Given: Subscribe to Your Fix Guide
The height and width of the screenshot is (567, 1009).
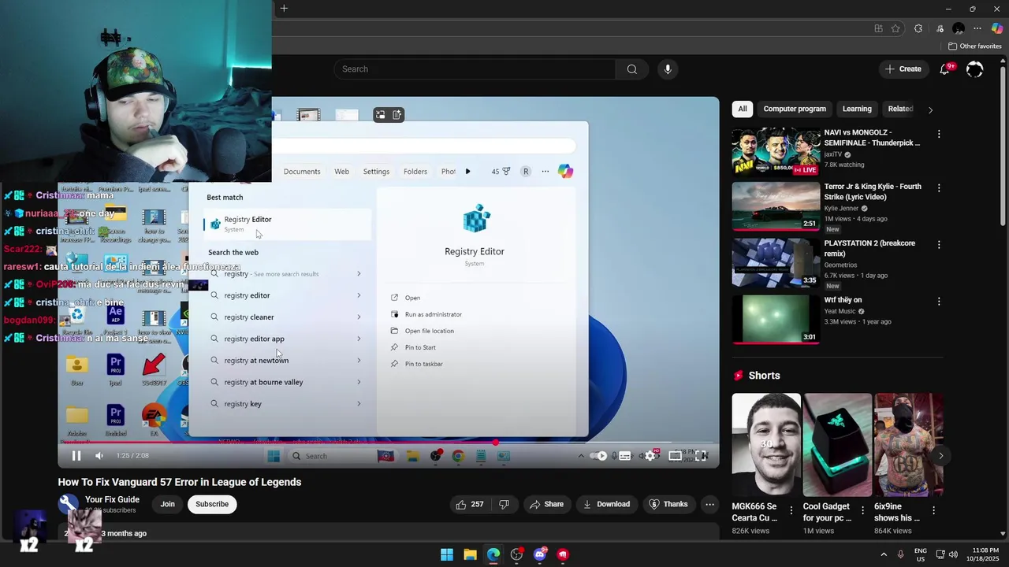Looking at the screenshot, I should click(x=212, y=504).
